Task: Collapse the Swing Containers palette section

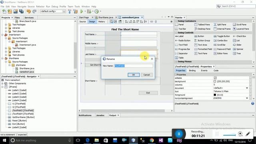Action: [176, 21]
